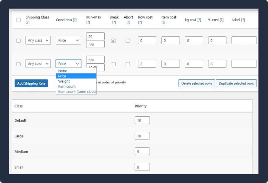Open the Condition column help [?] link

coord(74,20)
